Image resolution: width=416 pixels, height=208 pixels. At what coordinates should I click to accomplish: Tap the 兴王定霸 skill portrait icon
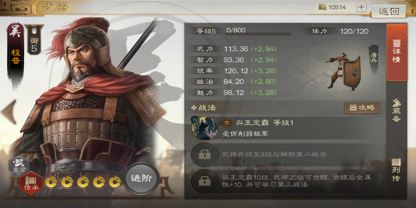[205, 128]
